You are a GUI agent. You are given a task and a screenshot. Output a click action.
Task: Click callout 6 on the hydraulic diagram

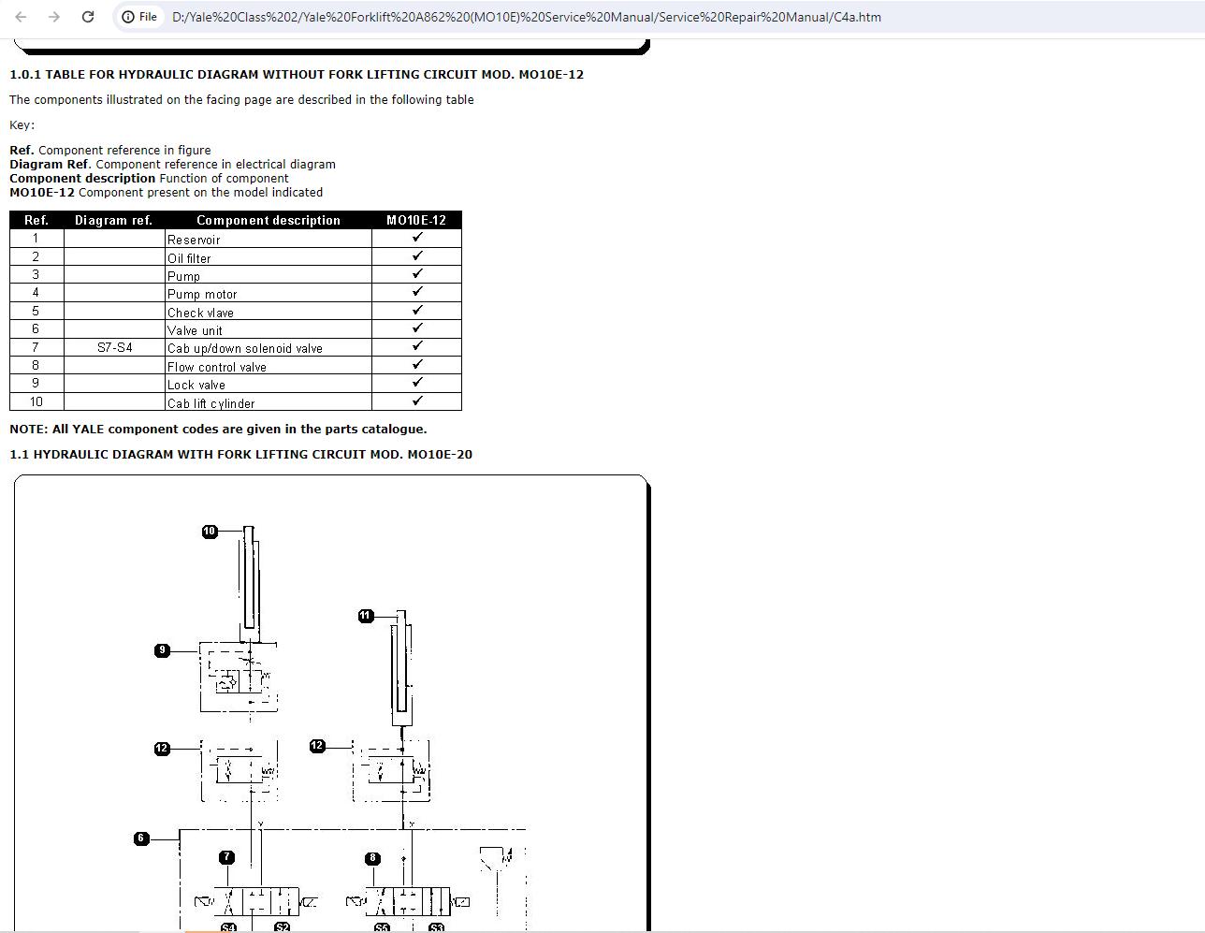tap(141, 838)
